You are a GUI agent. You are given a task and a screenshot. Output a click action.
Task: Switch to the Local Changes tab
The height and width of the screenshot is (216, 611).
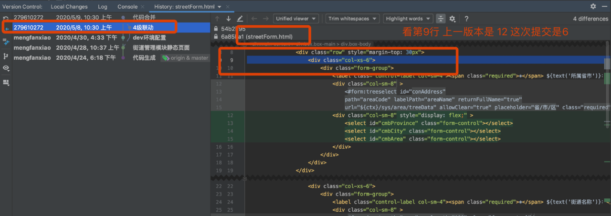[69, 7]
